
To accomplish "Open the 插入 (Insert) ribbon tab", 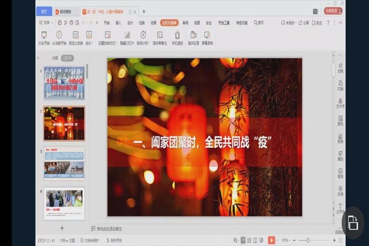I will 118,23.
